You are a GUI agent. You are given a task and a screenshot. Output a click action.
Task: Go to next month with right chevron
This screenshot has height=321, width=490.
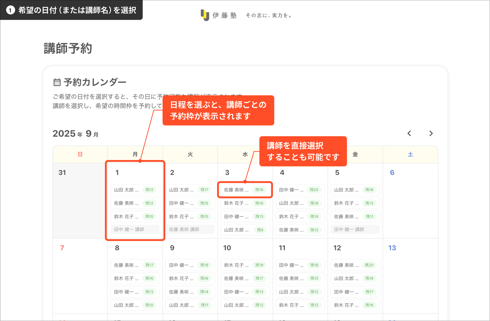[431, 133]
